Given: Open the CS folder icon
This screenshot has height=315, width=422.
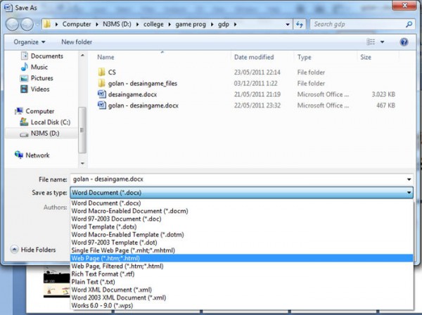Looking at the screenshot, I should coord(102,72).
